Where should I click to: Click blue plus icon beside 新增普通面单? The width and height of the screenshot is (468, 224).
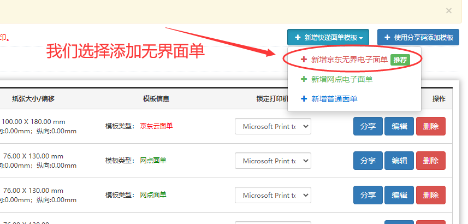coord(304,99)
